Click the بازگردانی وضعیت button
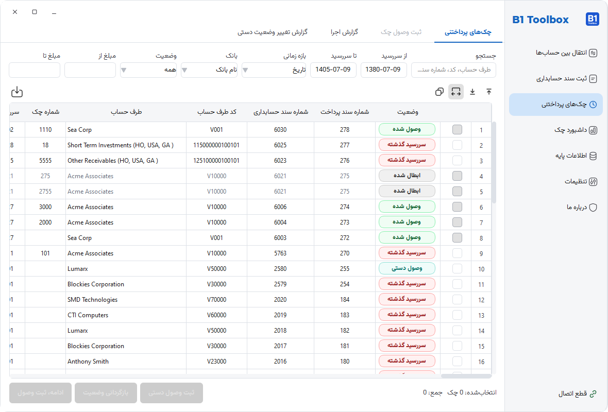Image resolution: width=608 pixels, height=412 pixels. pyautogui.click(x=106, y=393)
